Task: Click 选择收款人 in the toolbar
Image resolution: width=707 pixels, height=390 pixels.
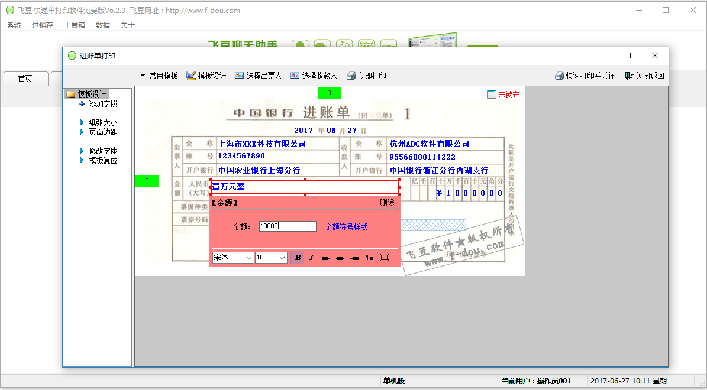Action: 314,76
